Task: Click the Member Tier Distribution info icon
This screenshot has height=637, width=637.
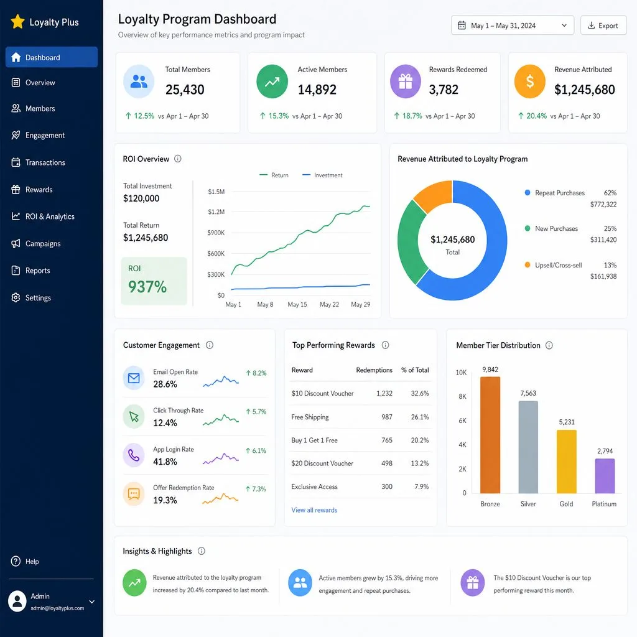Action: [x=549, y=345]
